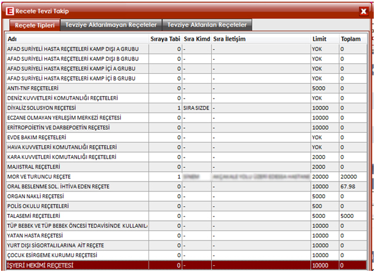
Task: Open Tevziye Aktarılan Reçeteler tab
Action: pyautogui.click(x=207, y=25)
